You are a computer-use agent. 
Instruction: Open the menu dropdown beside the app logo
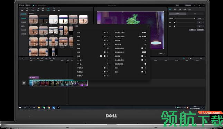pos(28,5)
